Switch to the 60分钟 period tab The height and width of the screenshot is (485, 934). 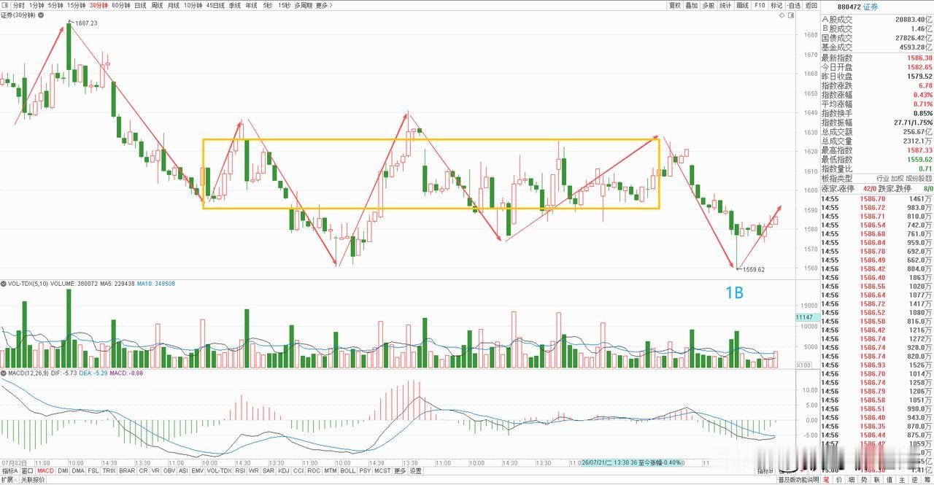tap(121, 5)
